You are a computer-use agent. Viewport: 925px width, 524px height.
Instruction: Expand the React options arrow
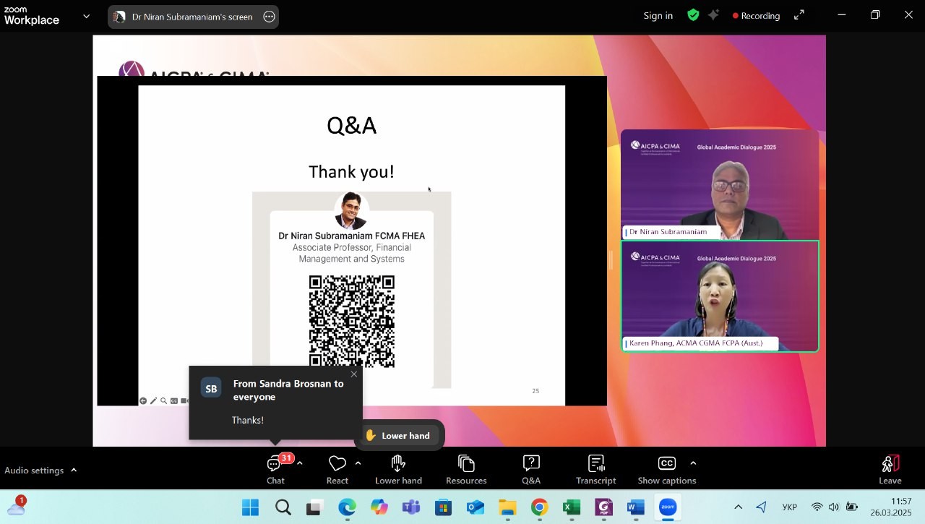pyautogui.click(x=358, y=463)
